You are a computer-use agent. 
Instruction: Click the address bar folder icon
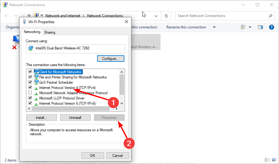(37, 15)
